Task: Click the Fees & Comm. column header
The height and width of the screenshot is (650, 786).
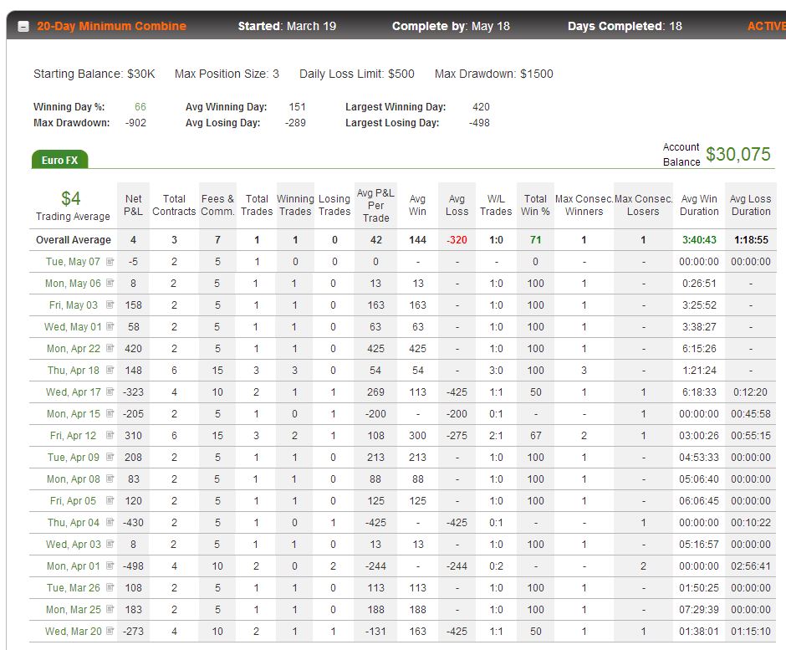Action: tap(217, 205)
